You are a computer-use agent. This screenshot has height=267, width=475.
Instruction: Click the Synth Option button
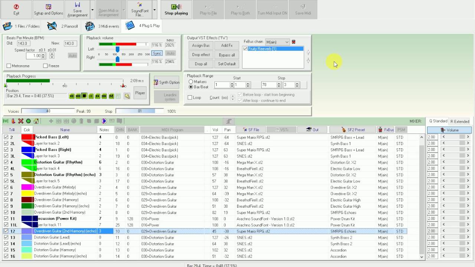(x=167, y=82)
